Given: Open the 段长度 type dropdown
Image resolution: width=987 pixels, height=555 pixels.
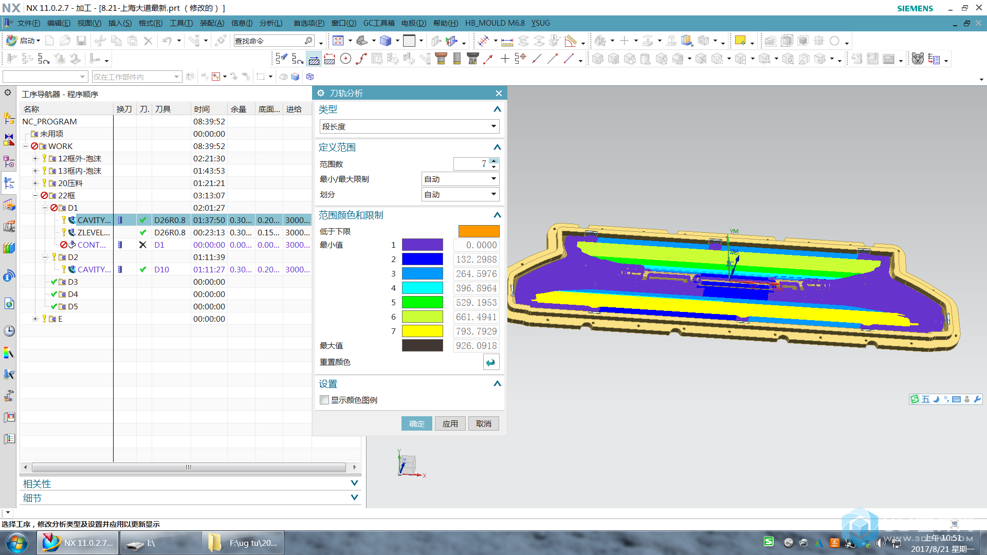Looking at the screenshot, I should click(x=410, y=126).
